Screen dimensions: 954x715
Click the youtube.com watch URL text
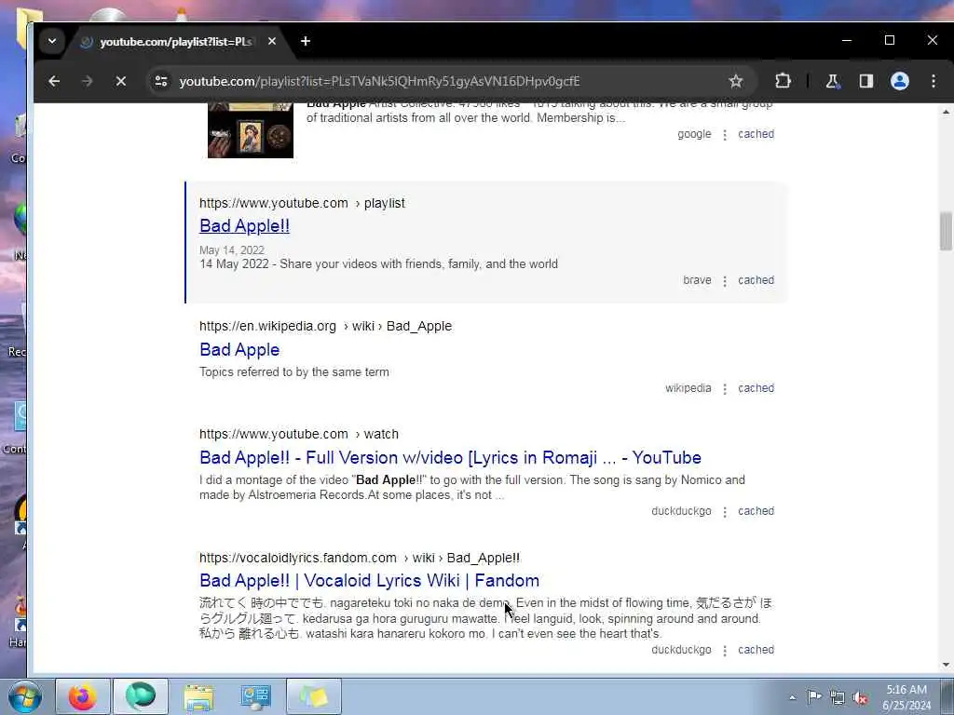coord(299,434)
